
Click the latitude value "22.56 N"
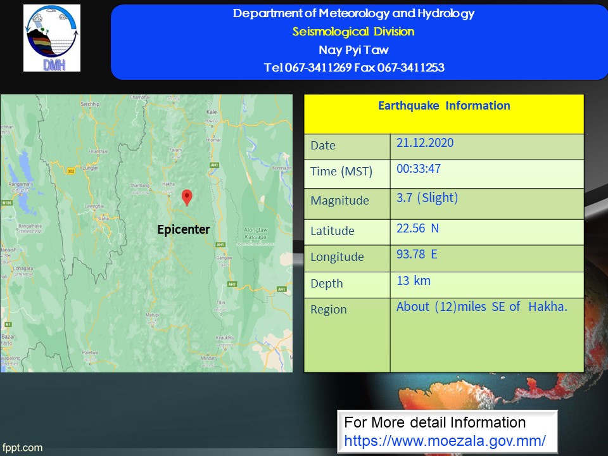click(417, 228)
